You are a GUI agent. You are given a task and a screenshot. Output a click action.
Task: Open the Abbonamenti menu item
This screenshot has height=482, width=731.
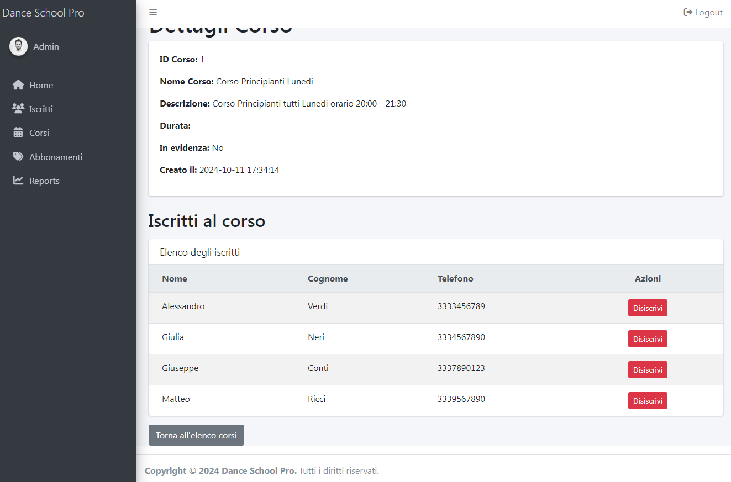[56, 157]
